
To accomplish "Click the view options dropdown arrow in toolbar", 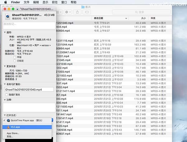I will pyautogui.click(x=60, y=12).
